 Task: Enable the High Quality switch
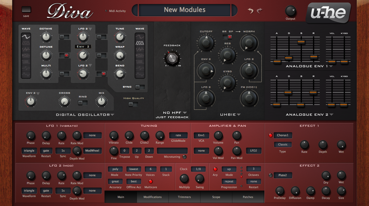pyautogui.click(x=133, y=104)
